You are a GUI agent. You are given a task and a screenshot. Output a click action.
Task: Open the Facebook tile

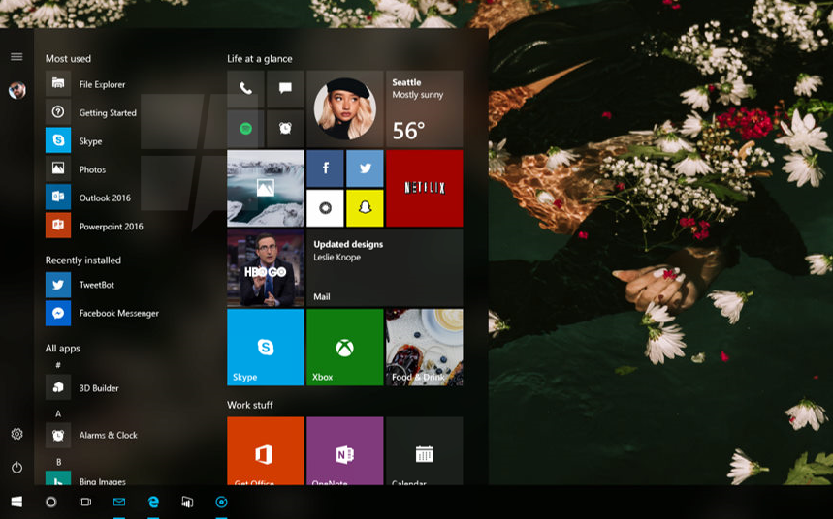pyautogui.click(x=325, y=168)
